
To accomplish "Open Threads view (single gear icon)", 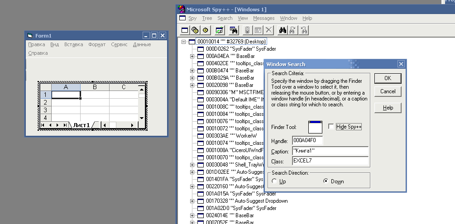I will click(x=206, y=30).
